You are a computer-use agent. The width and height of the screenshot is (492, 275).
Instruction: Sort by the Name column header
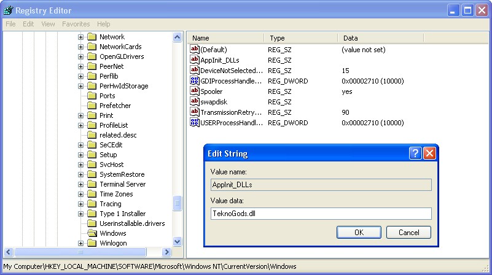[x=225, y=38]
